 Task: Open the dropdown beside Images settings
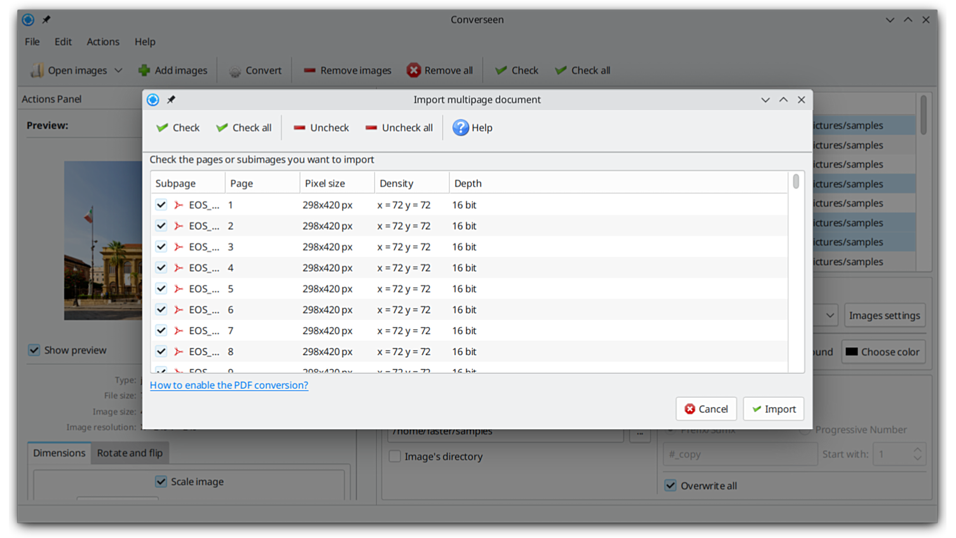click(830, 315)
